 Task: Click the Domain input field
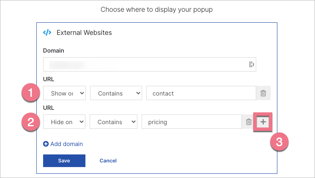tap(144, 64)
